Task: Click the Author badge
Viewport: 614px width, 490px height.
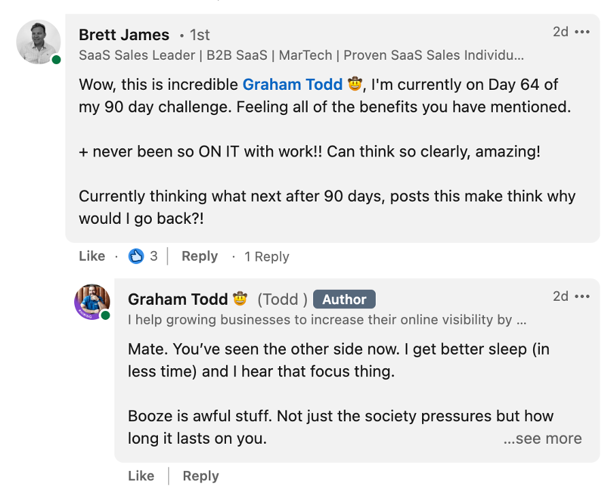Action: (344, 299)
